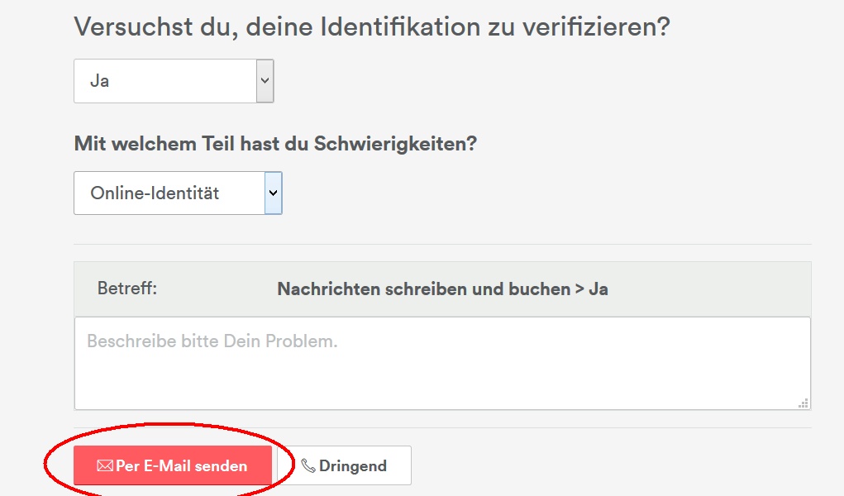Click the envelope icon on email button
This screenshot has height=496, width=844.
105,466
